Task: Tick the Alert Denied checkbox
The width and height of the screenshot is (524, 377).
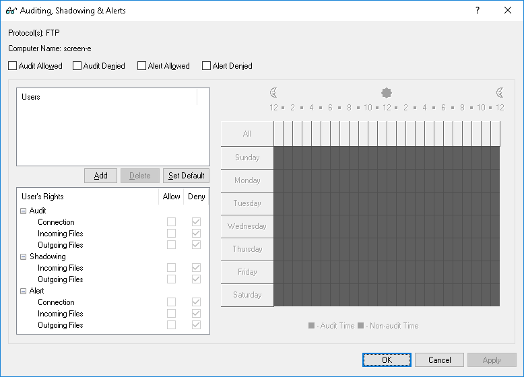Action: [x=207, y=66]
